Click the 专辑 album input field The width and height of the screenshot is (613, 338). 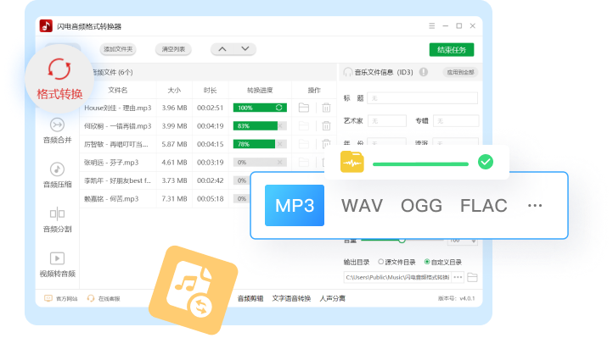pos(456,121)
